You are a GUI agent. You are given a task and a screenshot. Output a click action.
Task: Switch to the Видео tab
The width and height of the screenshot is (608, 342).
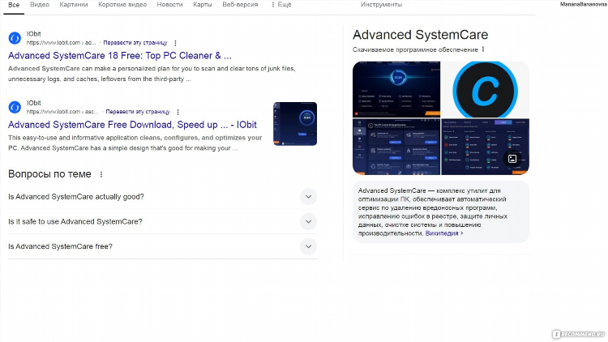tap(40, 5)
